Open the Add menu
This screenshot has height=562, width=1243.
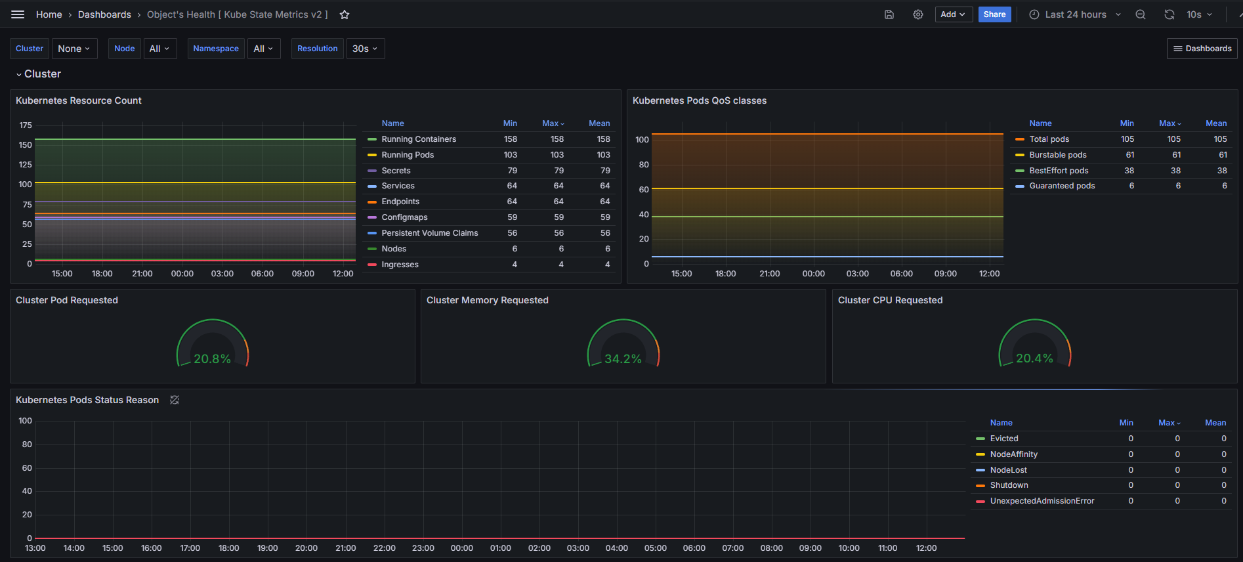pyautogui.click(x=954, y=14)
